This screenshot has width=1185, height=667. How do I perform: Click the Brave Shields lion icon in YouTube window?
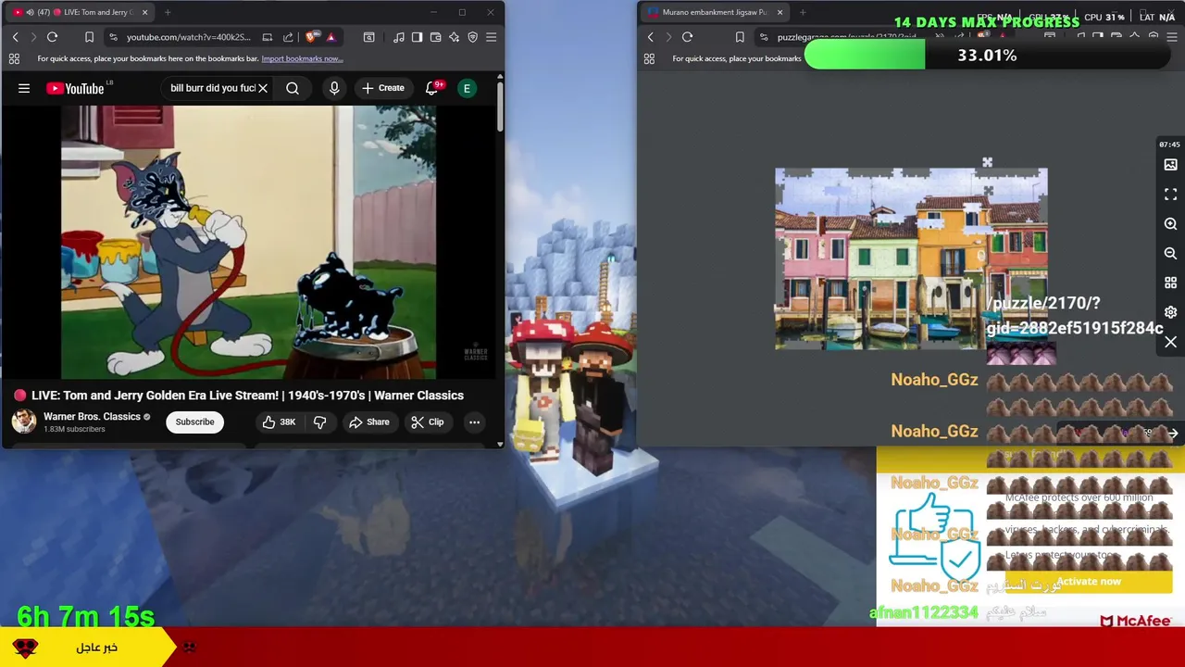[311, 37]
